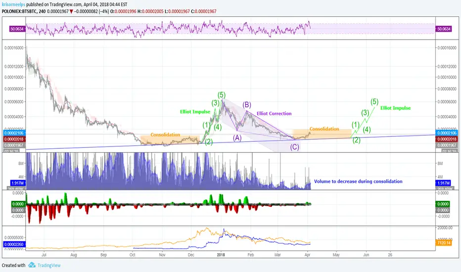This screenshot has height=272, width=461.
Task: Click the 20000.00 scale value in bottom pane
Action: [x=445, y=228]
